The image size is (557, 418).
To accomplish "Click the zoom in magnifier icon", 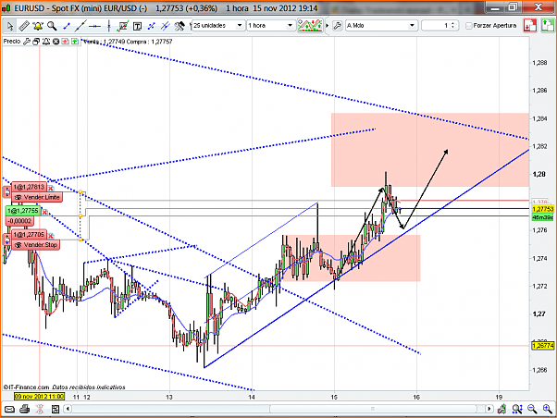I will [x=548, y=409].
